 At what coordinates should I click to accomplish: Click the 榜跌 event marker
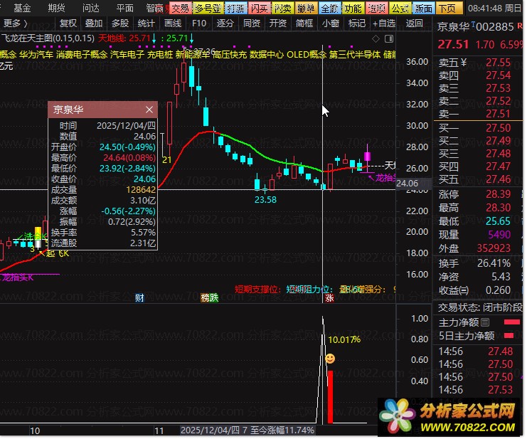point(209,298)
